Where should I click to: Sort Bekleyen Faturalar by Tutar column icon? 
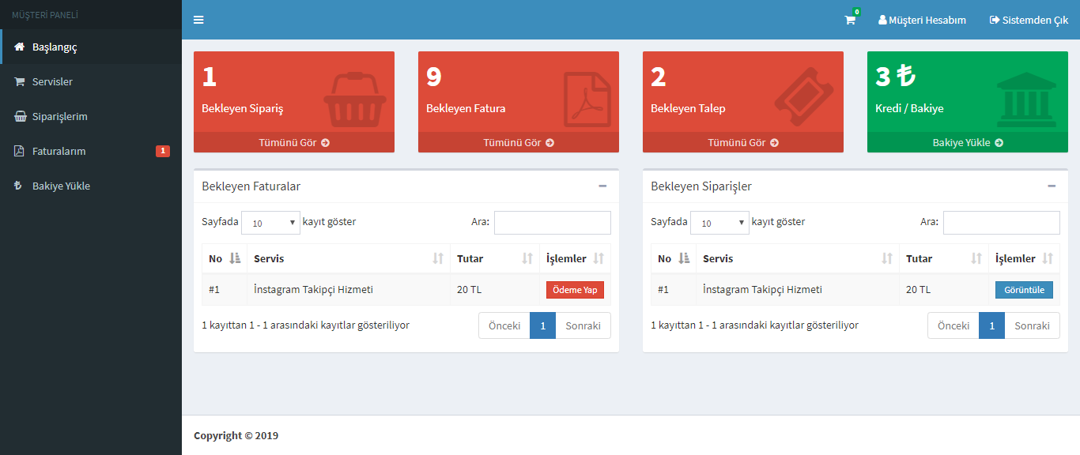coord(527,259)
